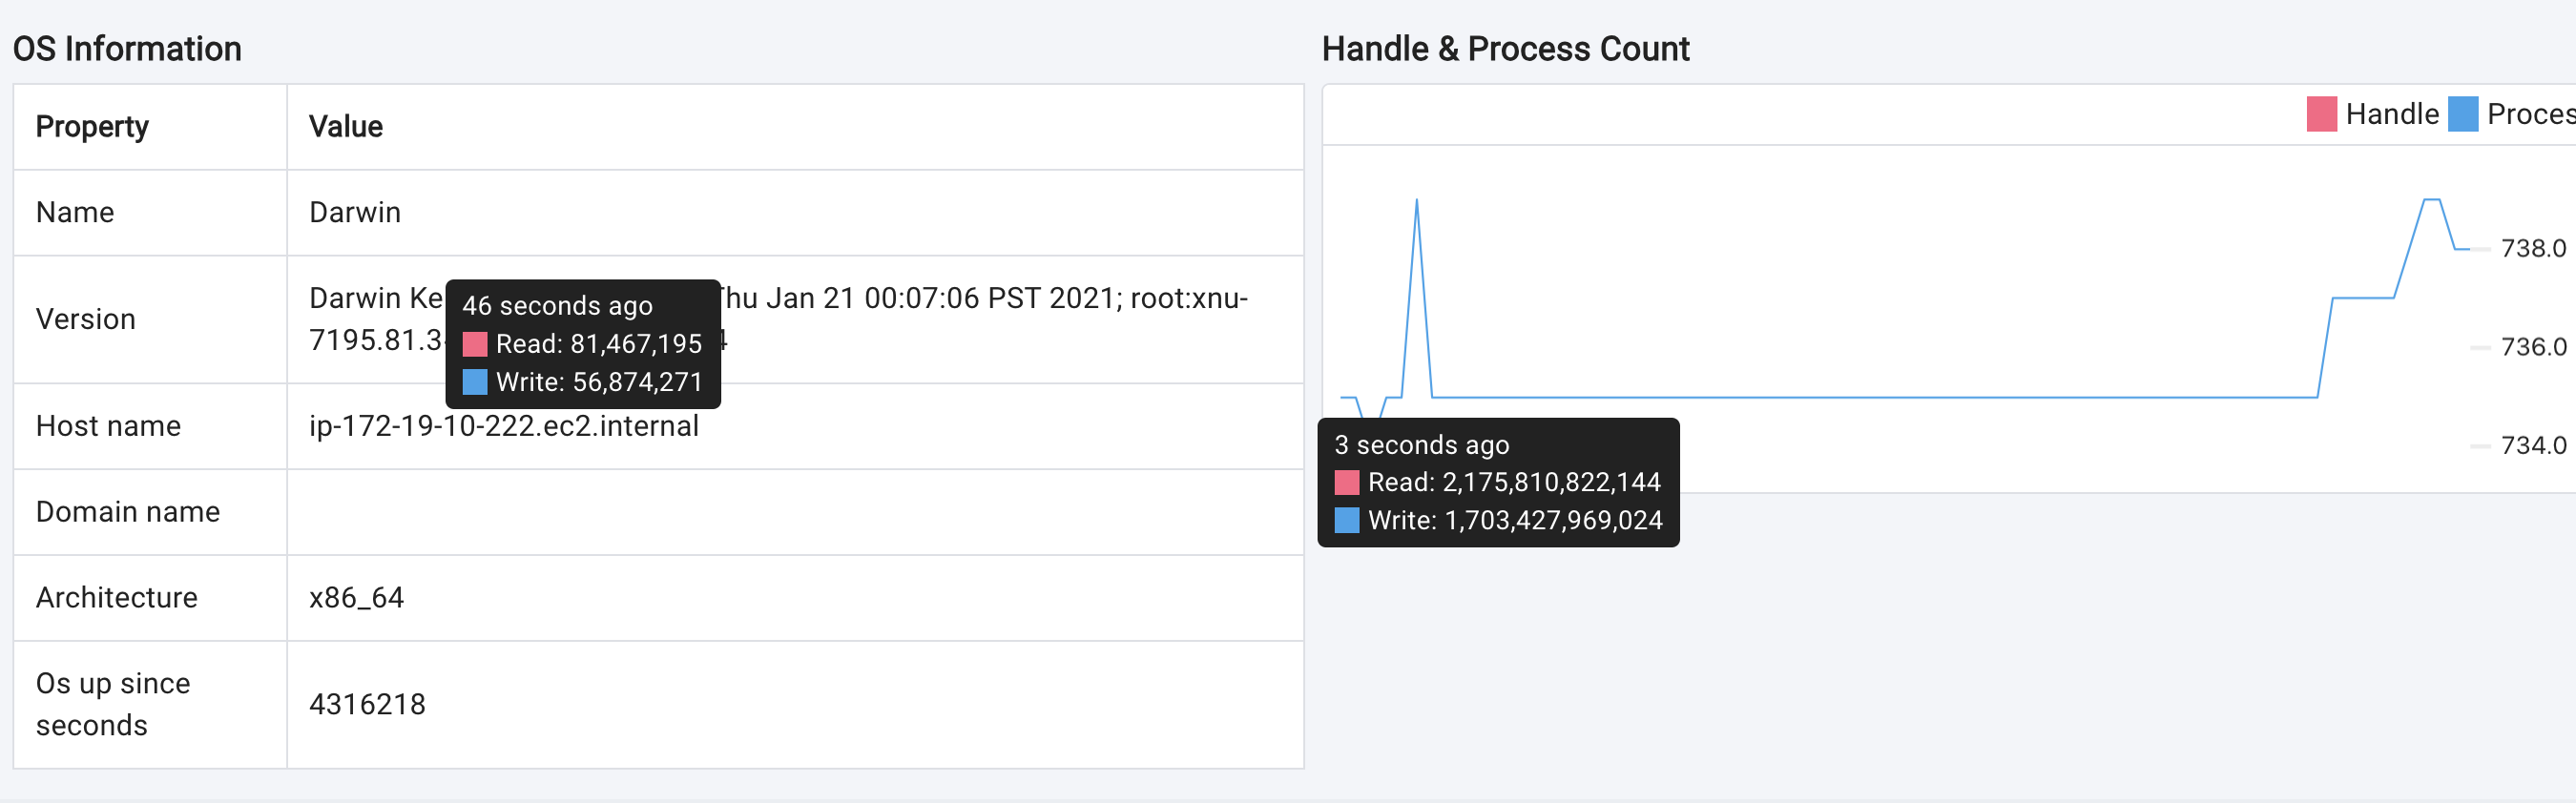The image size is (2576, 803).
Task: Click the Domain name property row label
Action: [128, 512]
